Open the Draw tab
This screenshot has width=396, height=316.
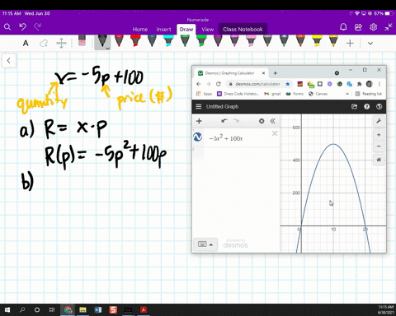click(186, 30)
